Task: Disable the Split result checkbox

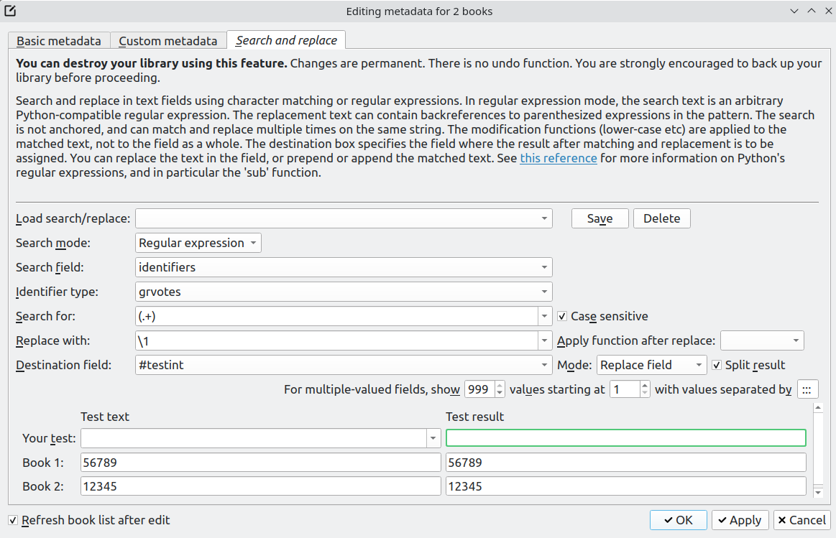Action: pyautogui.click(x=717, y=365)
